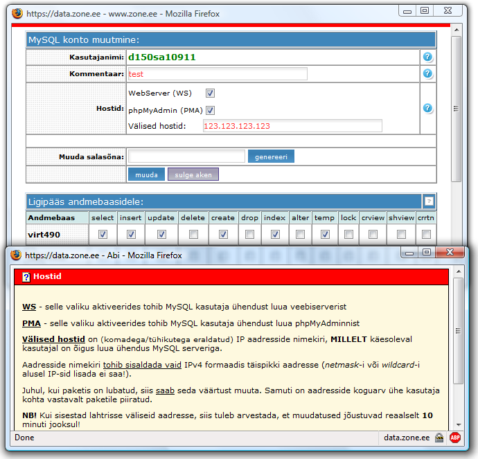Screen dimensions: 478x459
Task: Toggle the phpMyAdmin (PMA) checkbox
Action: click(210, 110)
